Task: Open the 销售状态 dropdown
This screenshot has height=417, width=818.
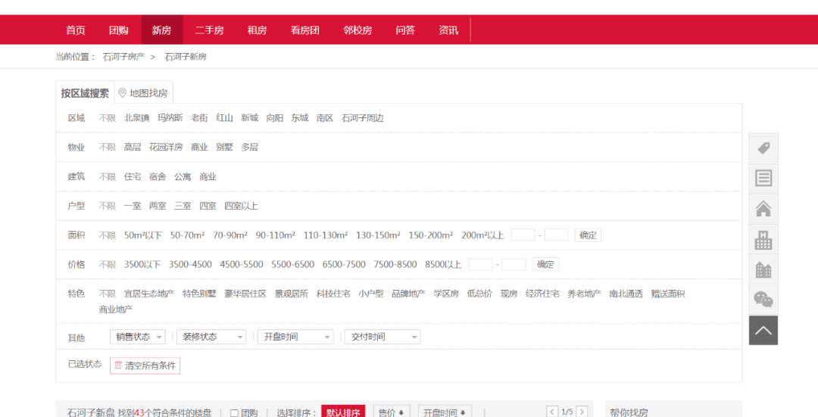Action: pos(138,337)
